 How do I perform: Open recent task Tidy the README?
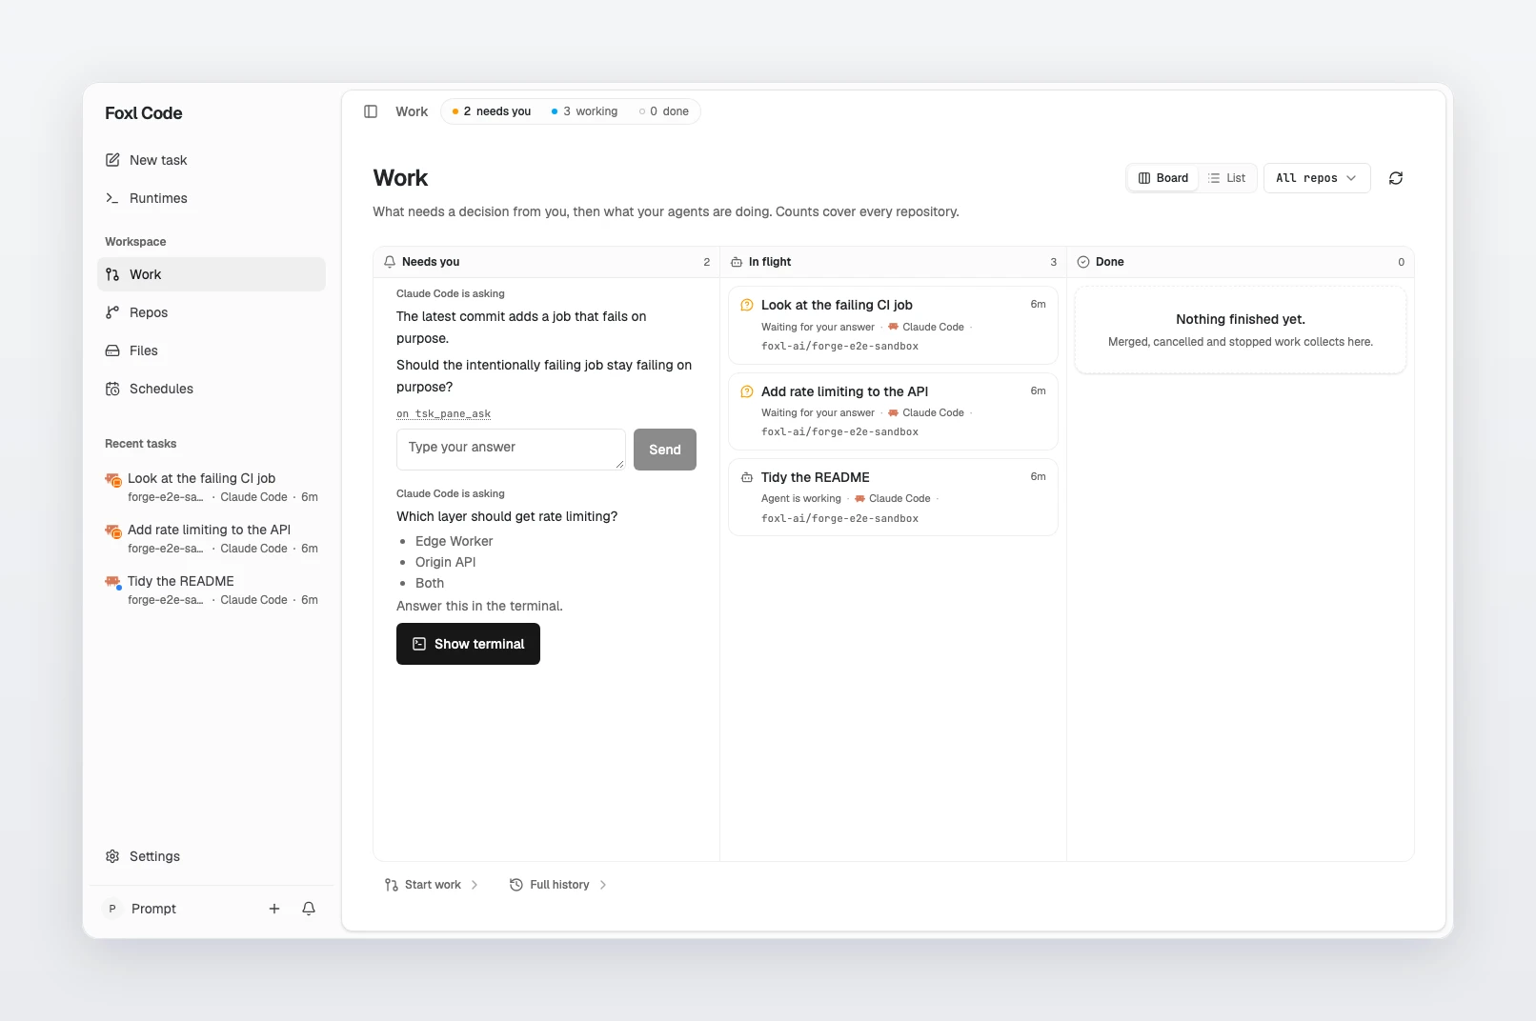212,590
